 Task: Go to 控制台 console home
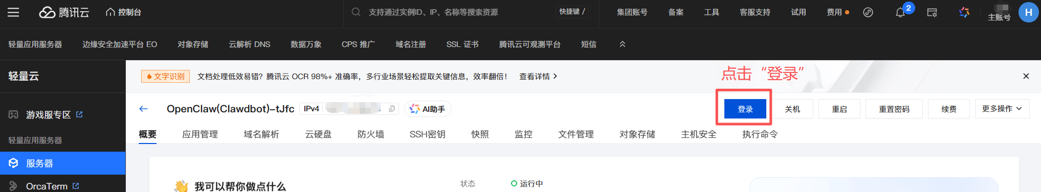click(123, 12)
